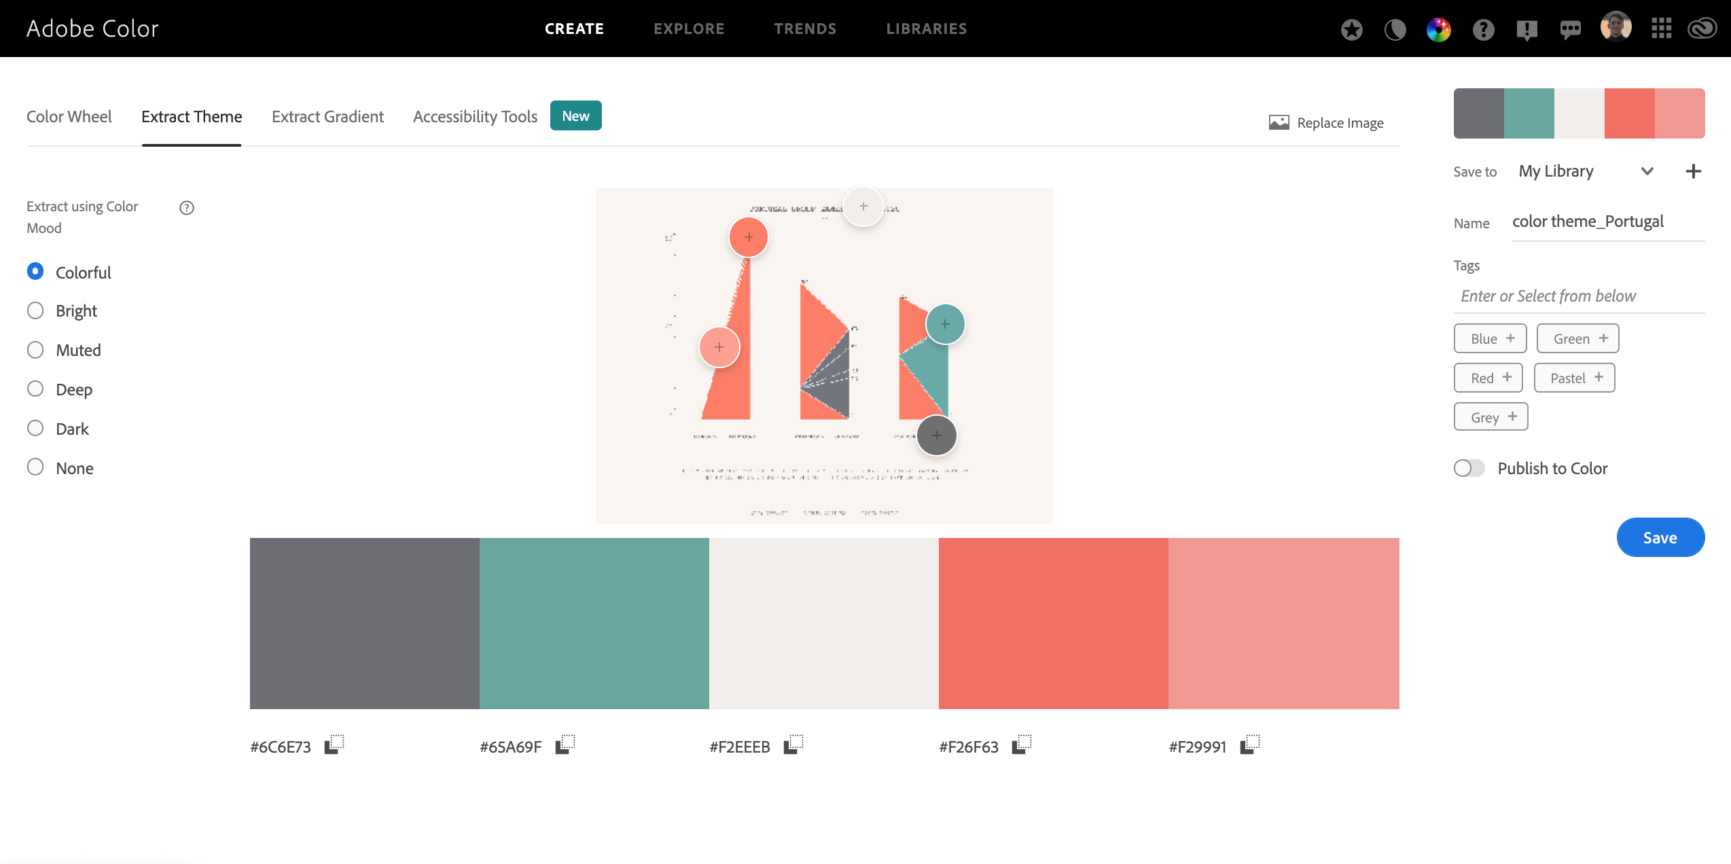Open the EXPLORE menu

pos(689,29)
